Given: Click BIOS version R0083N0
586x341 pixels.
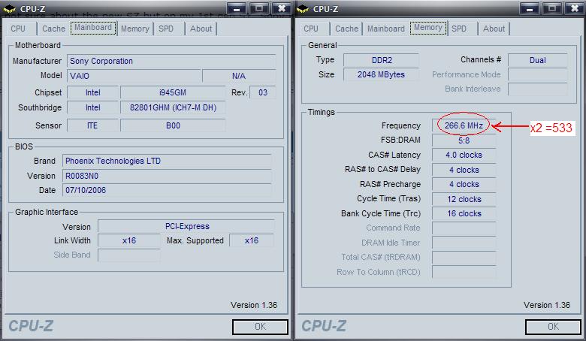Looking at the screenshot, I should click(167, 176).
